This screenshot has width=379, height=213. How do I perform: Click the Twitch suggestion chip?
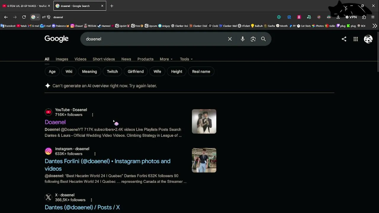point(112,72)
